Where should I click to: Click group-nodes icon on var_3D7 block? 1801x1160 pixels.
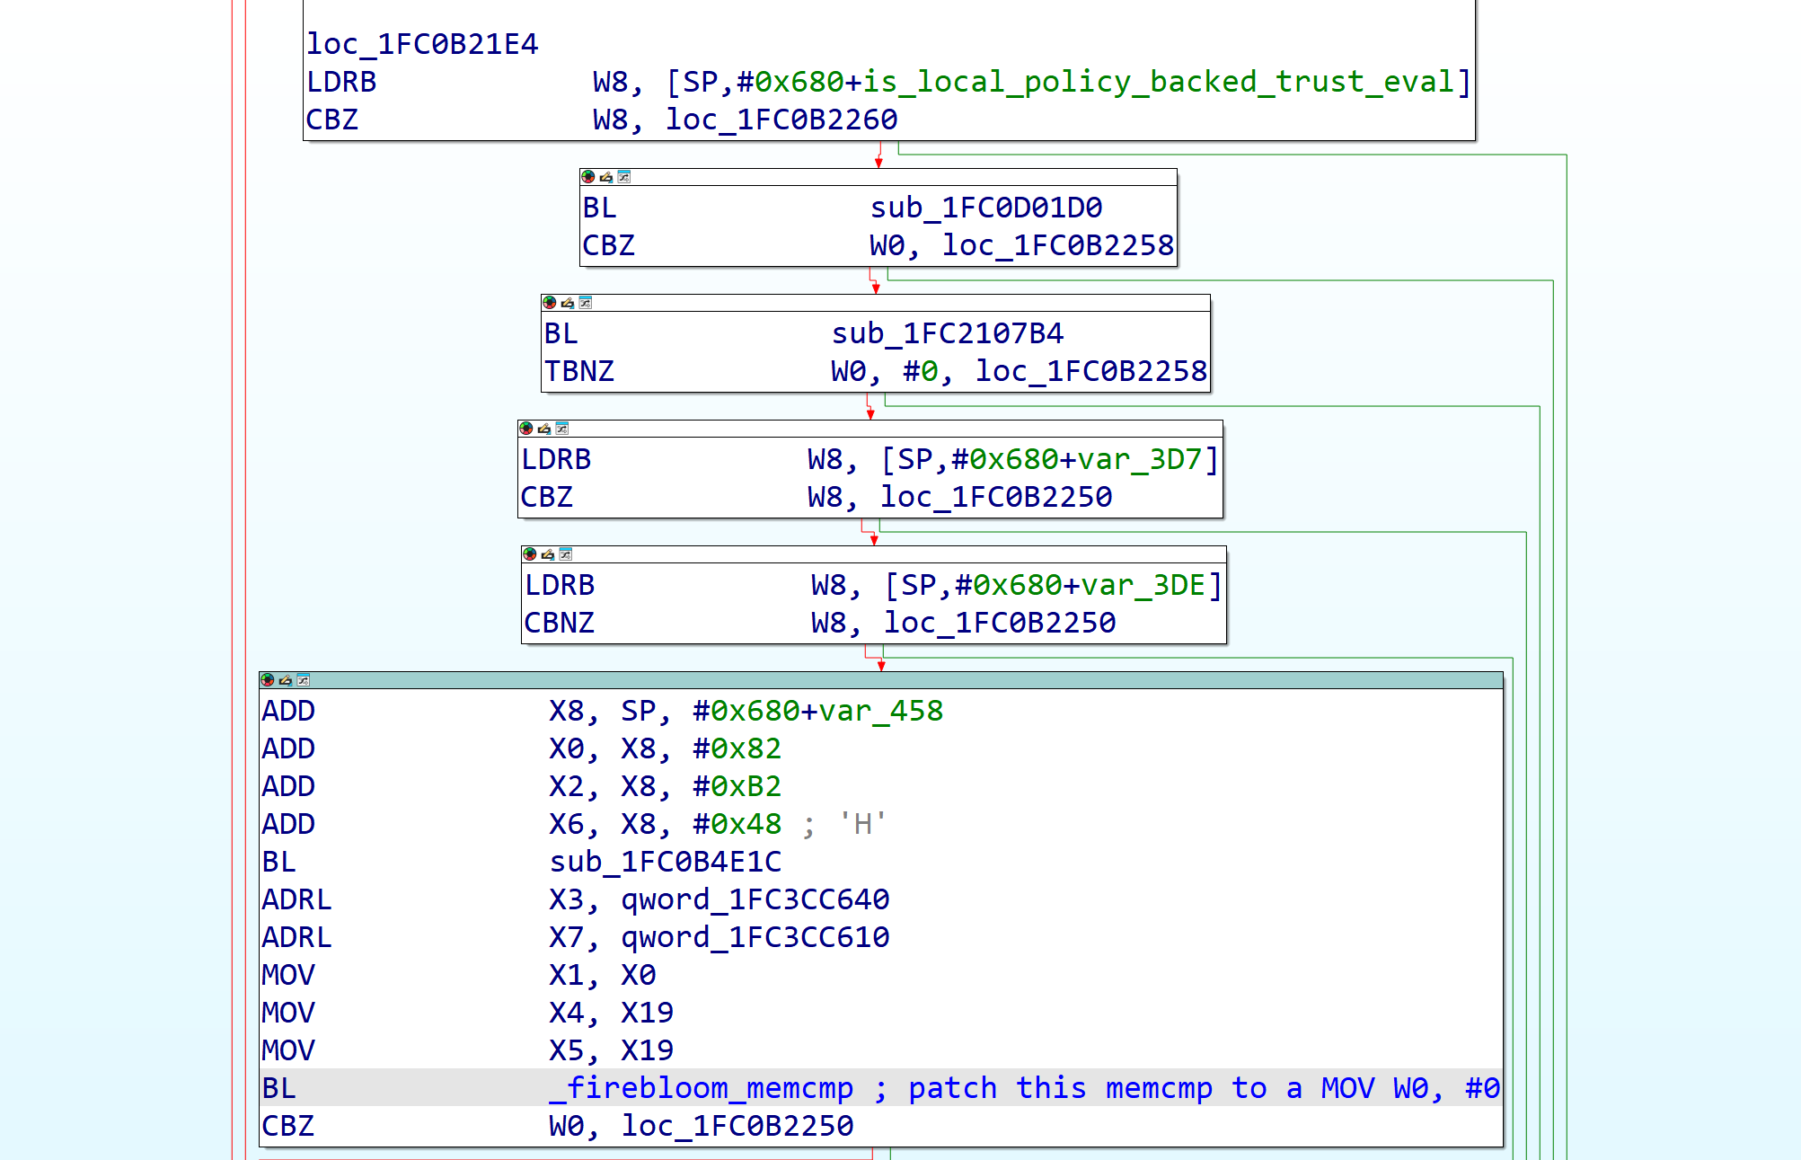click(562, 429)
